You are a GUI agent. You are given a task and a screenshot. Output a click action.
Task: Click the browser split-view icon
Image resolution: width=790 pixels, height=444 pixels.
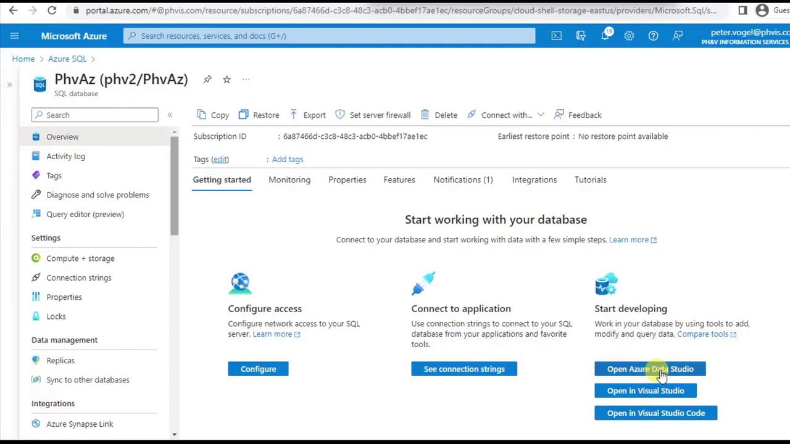[x=742, y=10]
